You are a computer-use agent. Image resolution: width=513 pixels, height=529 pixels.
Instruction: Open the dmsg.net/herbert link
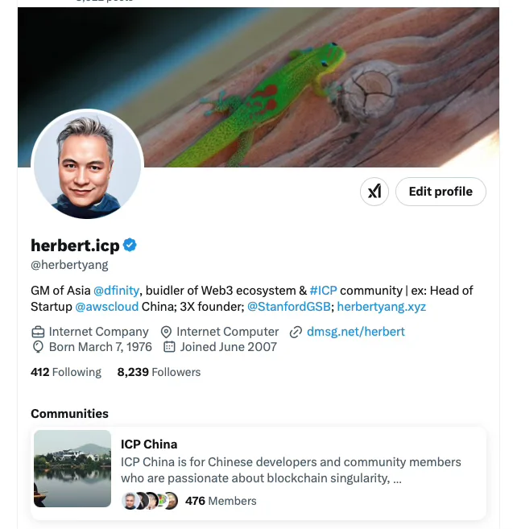tap(356, 332)
